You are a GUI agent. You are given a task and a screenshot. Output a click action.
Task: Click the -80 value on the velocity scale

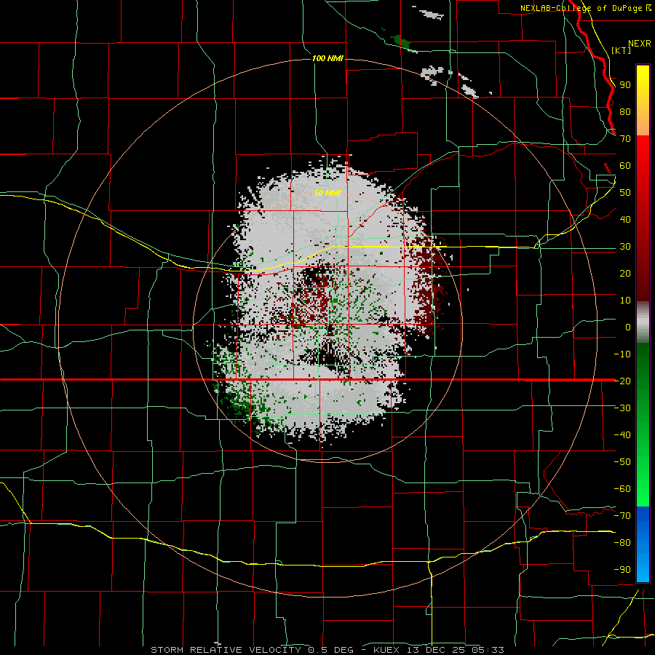pyautogui.click(x=622, y=543)
